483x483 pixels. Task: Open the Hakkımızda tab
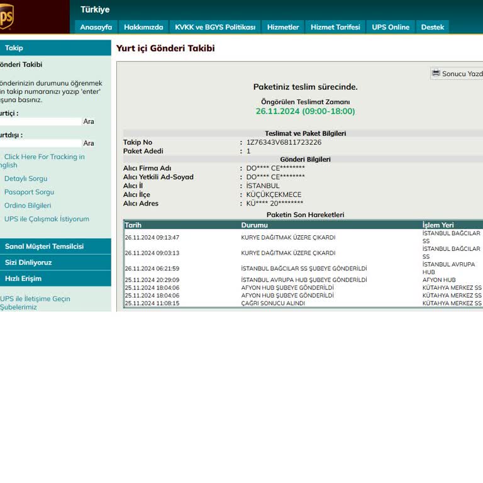click(x=143, y=27)
